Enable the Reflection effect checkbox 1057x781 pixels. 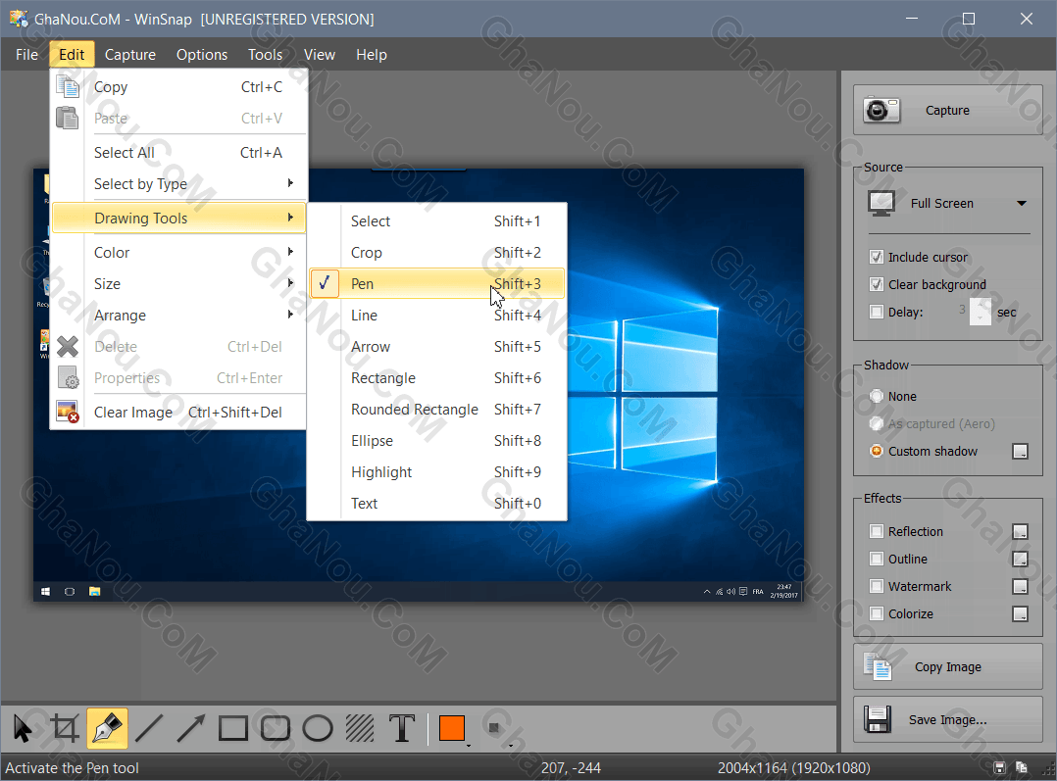point(877,531)
